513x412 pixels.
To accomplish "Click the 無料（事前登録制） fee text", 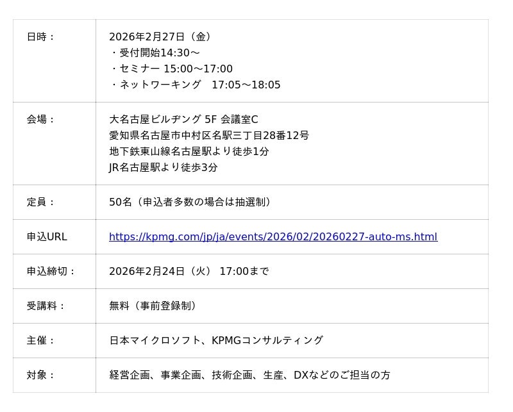I will (154, 306).
